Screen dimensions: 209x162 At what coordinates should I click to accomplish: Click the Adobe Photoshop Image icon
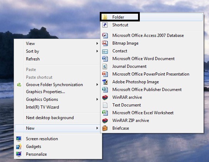(x=105, y=82)
